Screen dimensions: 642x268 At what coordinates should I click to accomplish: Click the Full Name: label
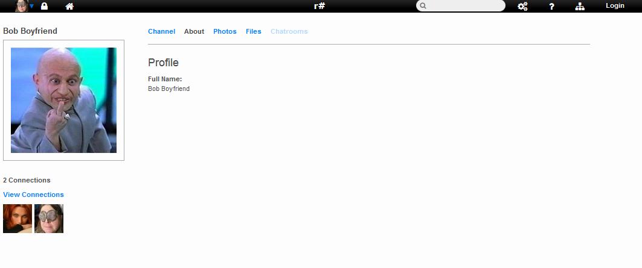click(x=165, y=79)
